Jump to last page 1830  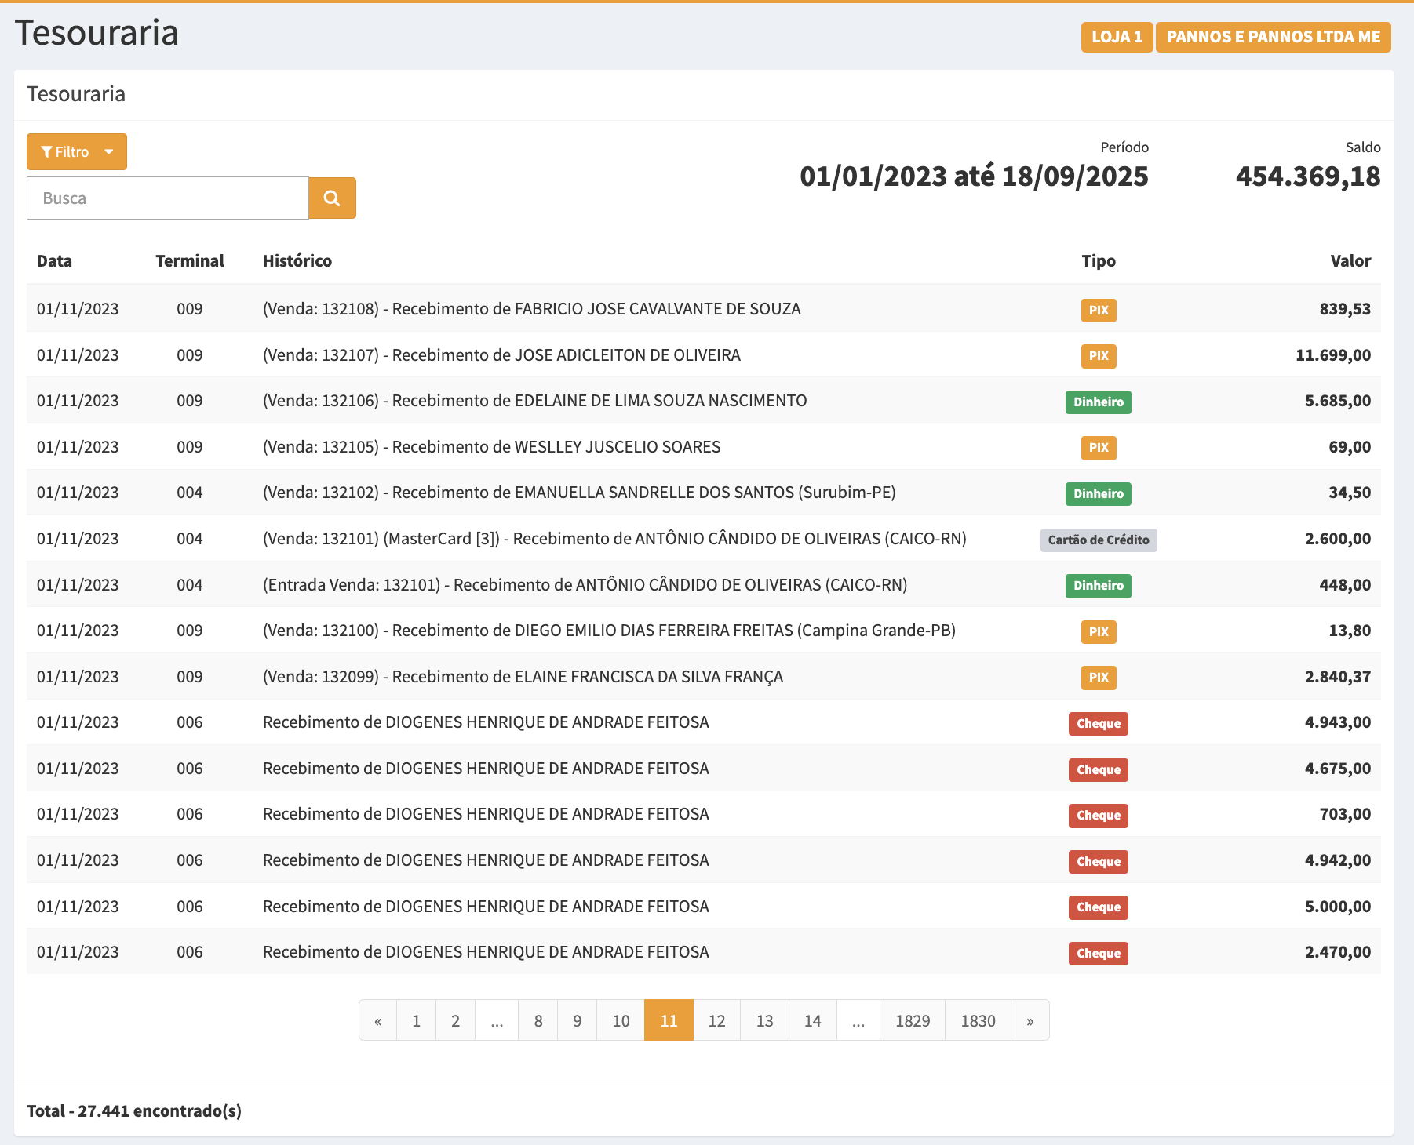[978, 1020]
